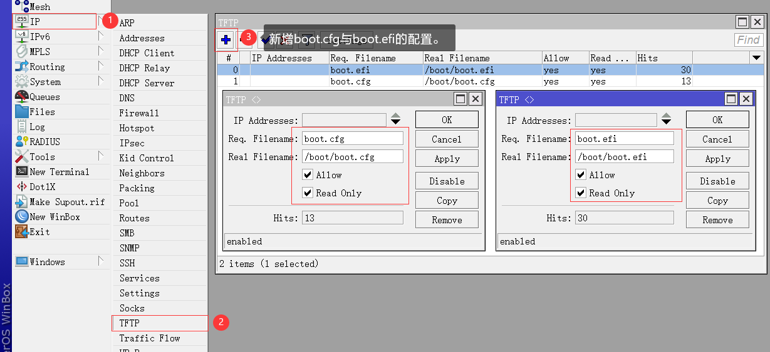
Task: Open Firewall from the IP submenu
Action: (x=139, y=113)
